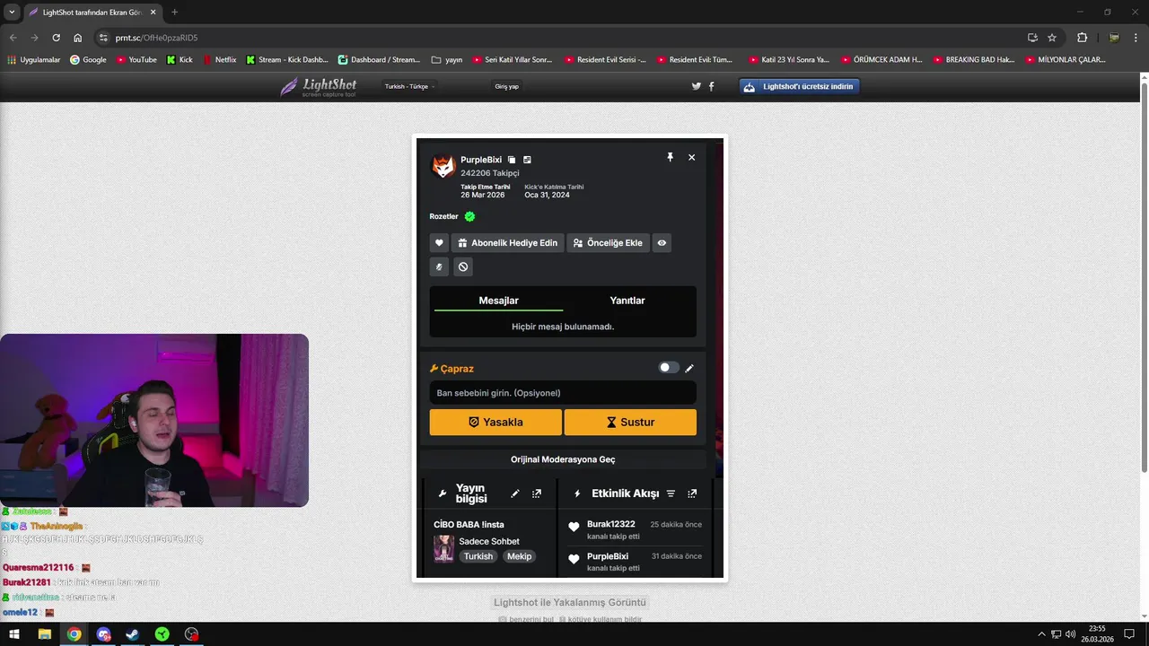Open the Turkish - Türkçe language dropdown

(x=409, y=86)
